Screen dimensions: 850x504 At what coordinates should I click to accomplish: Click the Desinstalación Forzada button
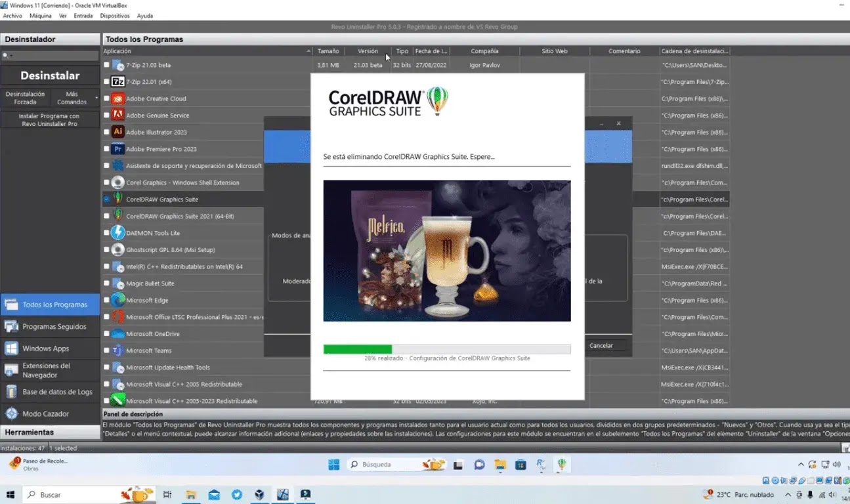[x=25, y=98]
